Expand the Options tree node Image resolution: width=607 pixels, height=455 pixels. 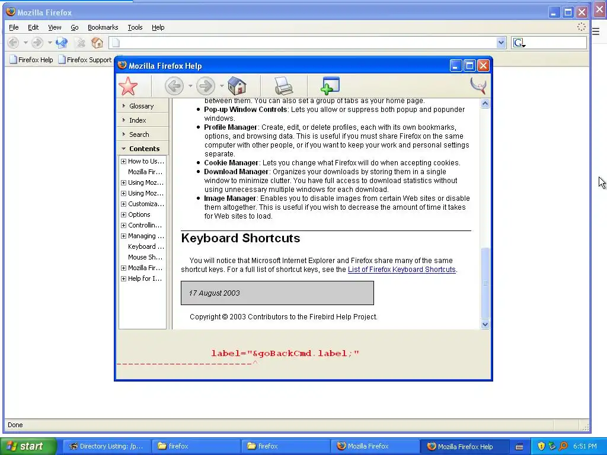click(123, 214)
